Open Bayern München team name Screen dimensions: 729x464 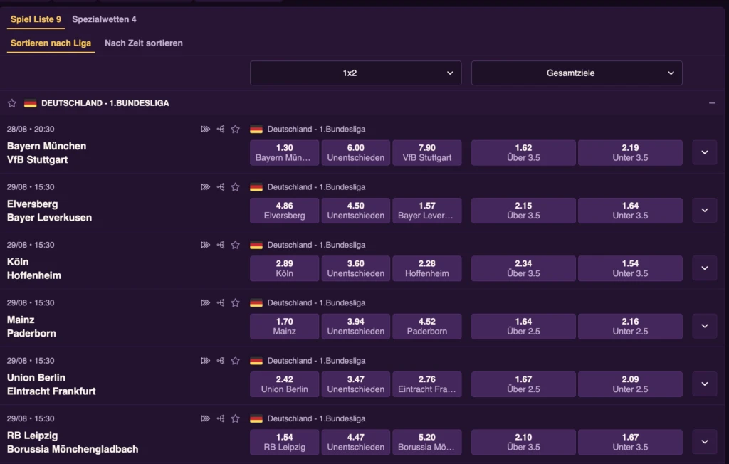(x=46, y=146)
